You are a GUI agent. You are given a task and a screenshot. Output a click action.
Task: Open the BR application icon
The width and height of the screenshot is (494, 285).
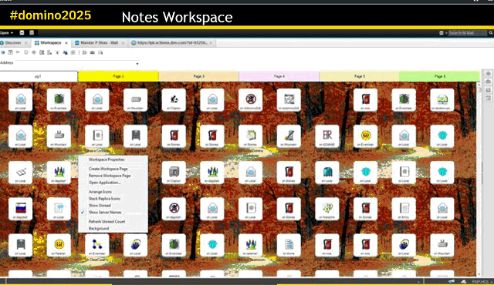(x=327, y=136)
